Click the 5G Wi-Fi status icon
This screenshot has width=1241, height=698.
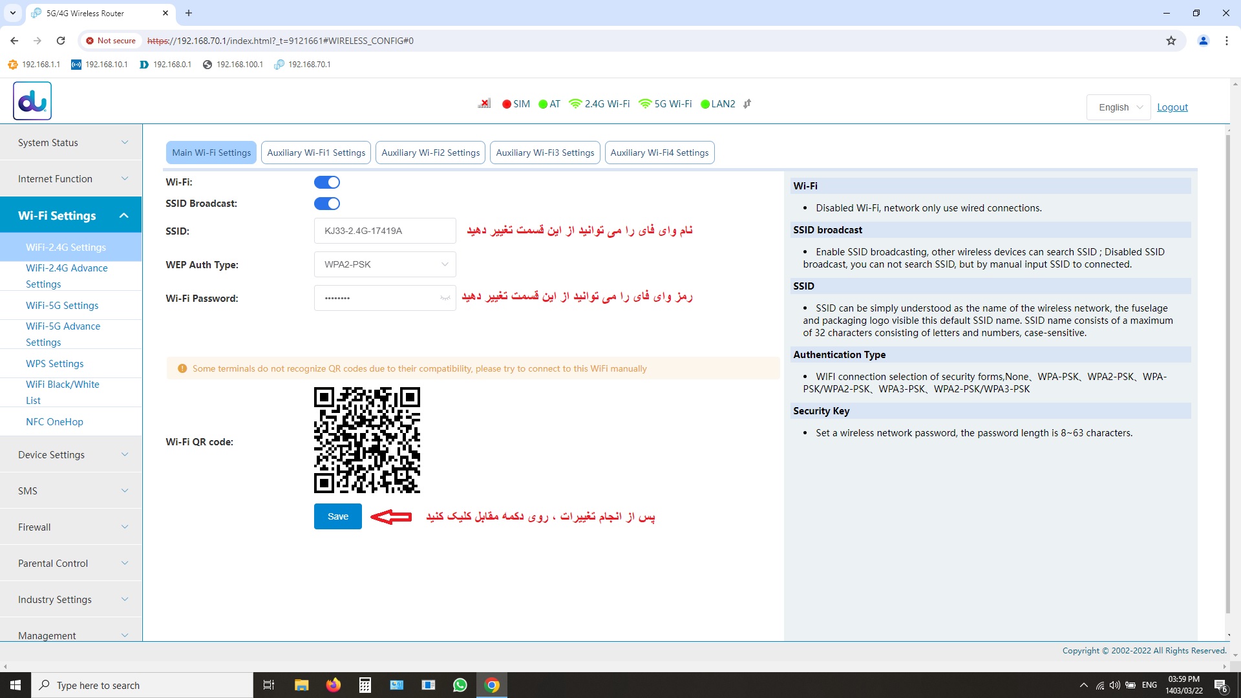coord(644,104)
